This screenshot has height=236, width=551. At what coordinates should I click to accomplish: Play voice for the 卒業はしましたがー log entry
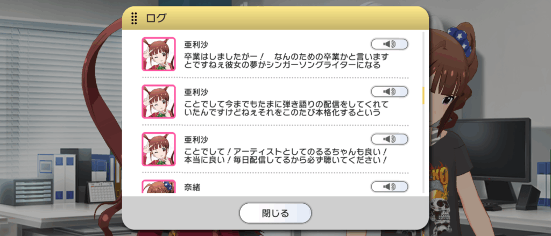[390, 44]
